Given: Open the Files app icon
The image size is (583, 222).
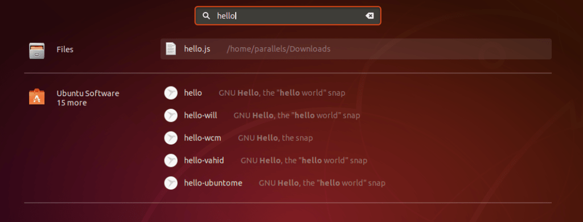Looking at the screenshot, I should click(x=37, y=50).
